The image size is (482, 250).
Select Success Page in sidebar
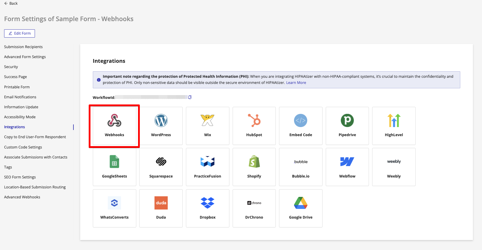[x=16, y=77]
